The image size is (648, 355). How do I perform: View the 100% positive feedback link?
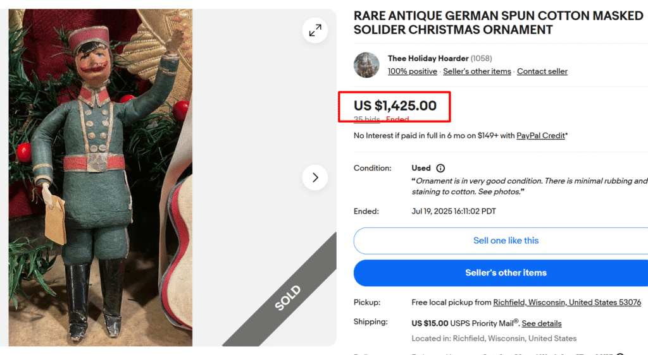click(412, 71)
